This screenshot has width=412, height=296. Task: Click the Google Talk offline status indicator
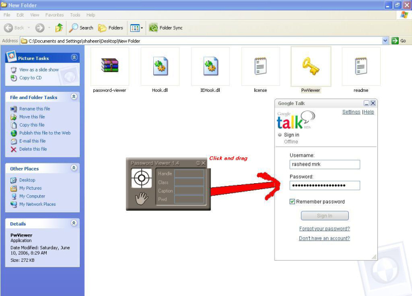[x=280, y=135]
